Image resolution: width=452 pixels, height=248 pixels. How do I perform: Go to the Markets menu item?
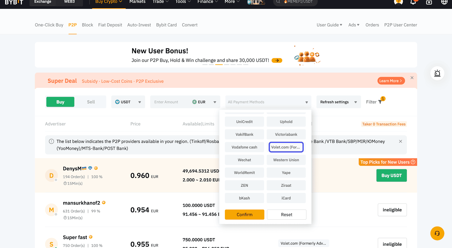[x=137, y=2]
